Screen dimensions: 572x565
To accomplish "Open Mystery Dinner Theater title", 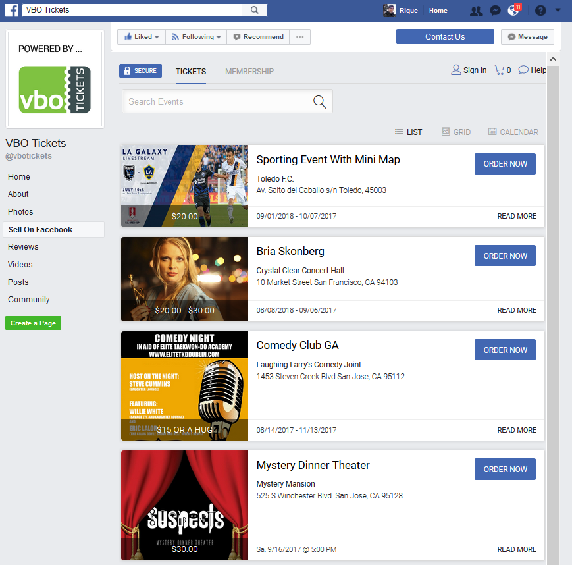I will tap(313, 465).
